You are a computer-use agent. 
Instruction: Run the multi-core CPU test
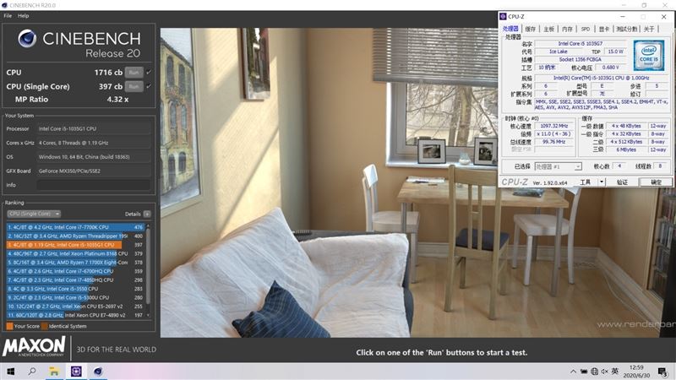134,73
